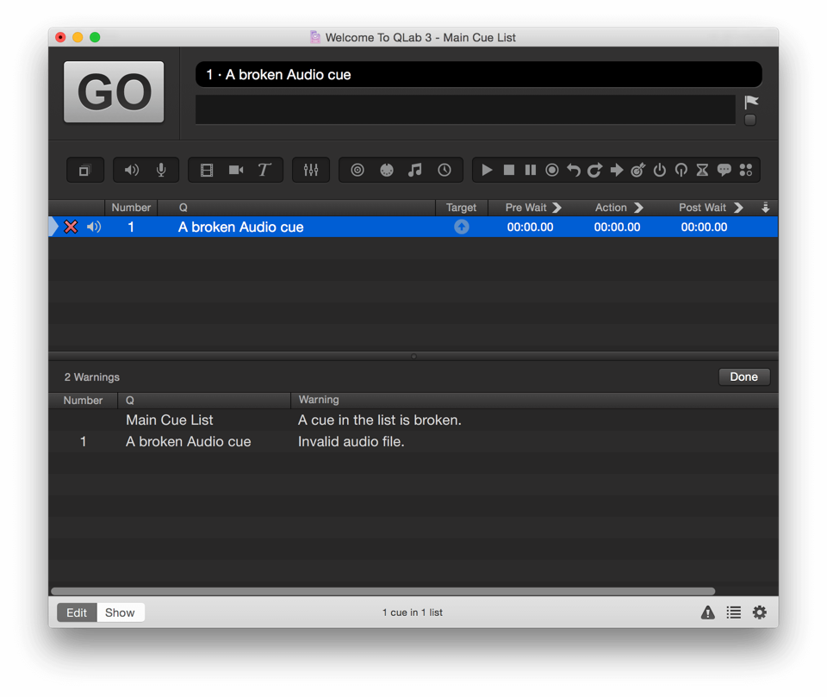Screen dimensions: 827x697
Task: Switch to Edit mode
Action: pyautogui.click(x=77, y=613)
